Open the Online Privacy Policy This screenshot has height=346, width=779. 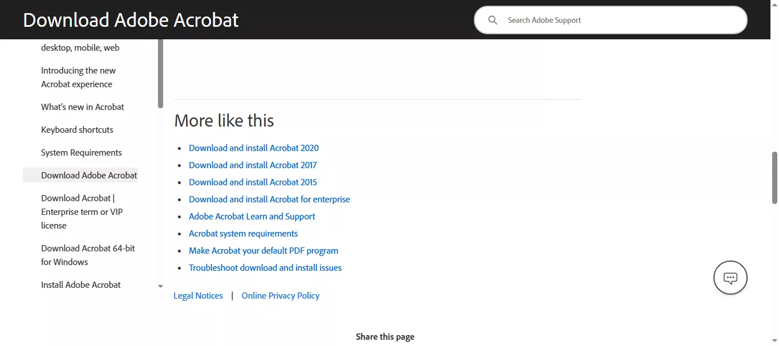[x=280, y=295]
